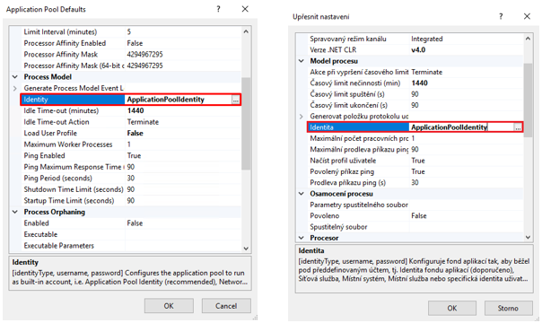This screenshot has width=542, height=323.
Task: Click the 1440 Idle Time-out (minutes) value
Action: [135, 110]
